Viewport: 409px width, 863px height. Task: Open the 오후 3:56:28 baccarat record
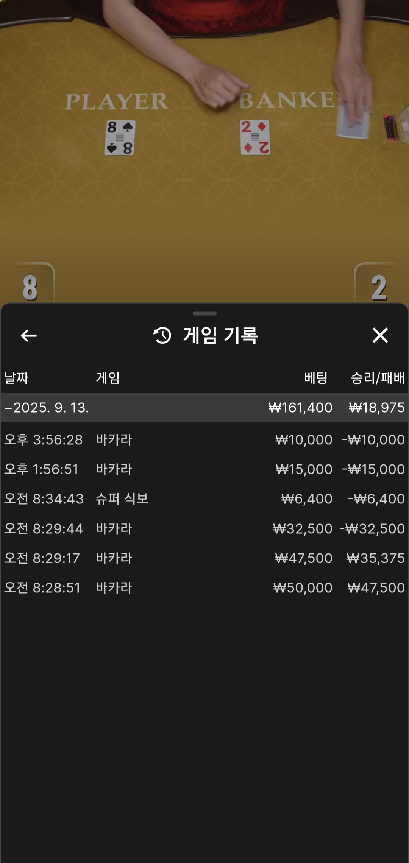[204, 440]
